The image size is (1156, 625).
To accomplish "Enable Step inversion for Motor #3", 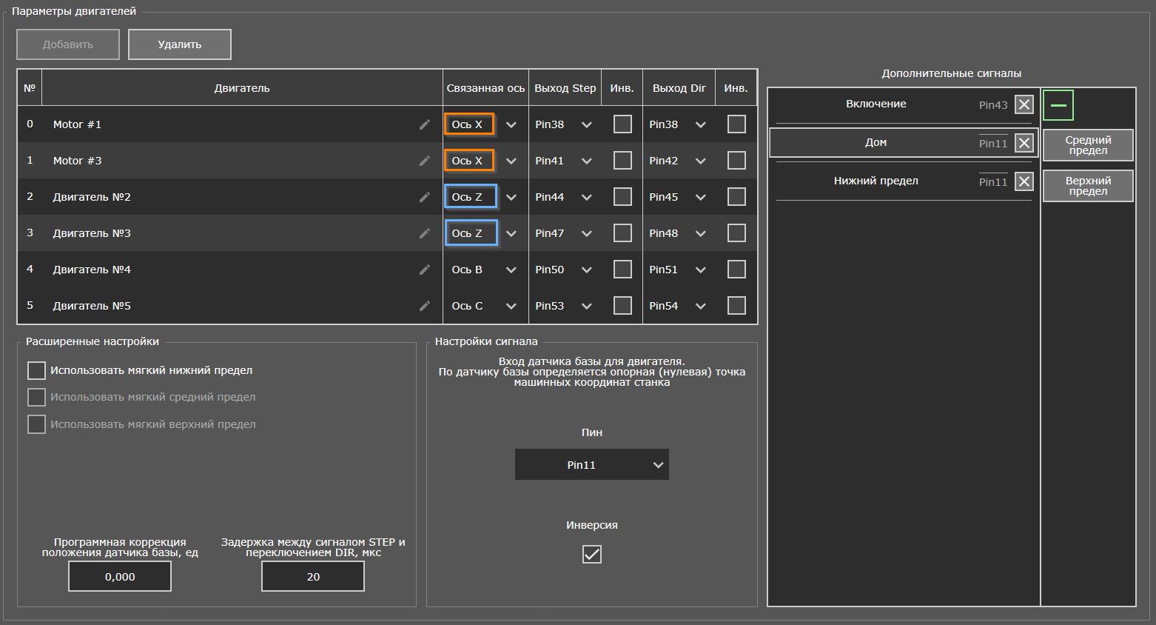I will 622,161.
